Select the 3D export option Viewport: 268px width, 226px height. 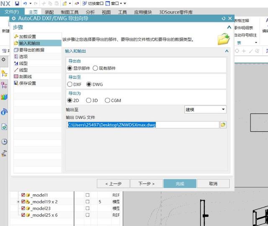pos(88,100)
